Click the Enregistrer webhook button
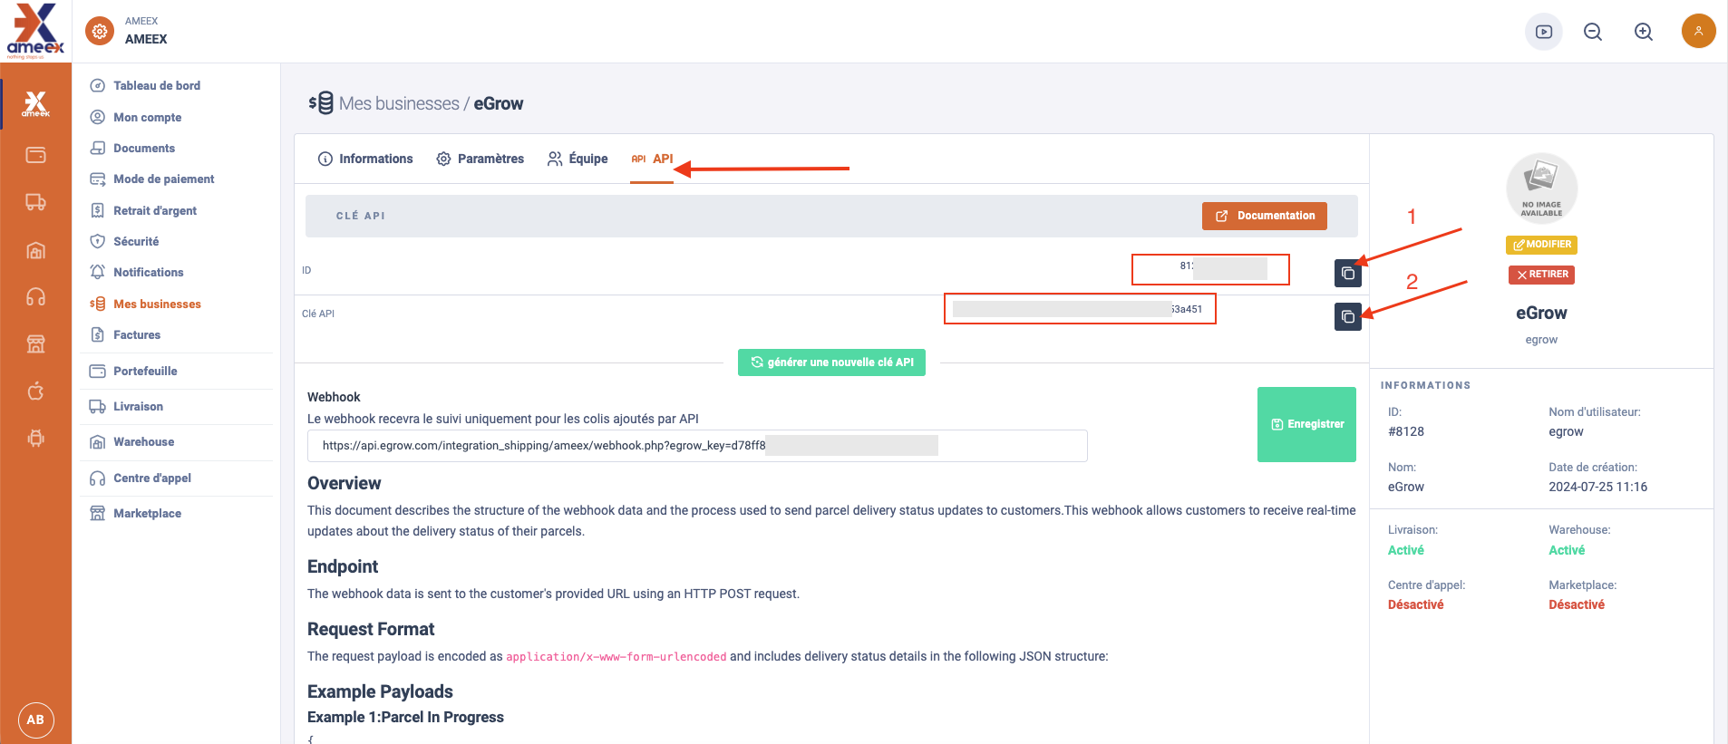 coord(1306,424)
